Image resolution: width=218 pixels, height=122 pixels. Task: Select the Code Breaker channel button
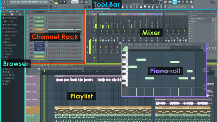coord(39,53)
